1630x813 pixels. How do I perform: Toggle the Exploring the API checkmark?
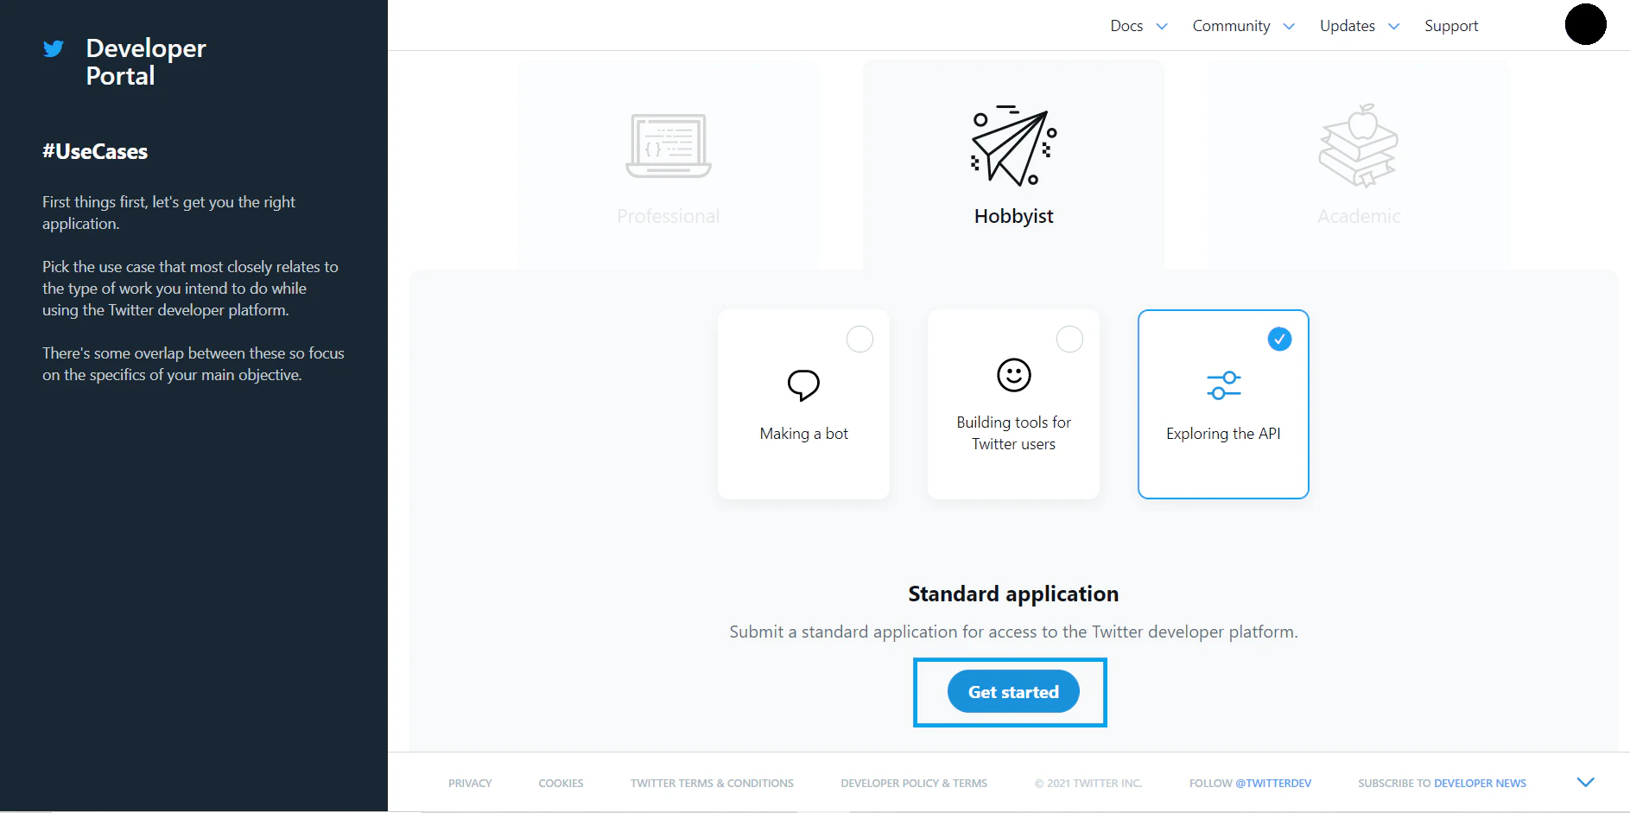[1279, 339]
